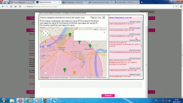183x103 pixels.
Task: Open Windows Explorer from the taskbar
Action: click(12, 100)
